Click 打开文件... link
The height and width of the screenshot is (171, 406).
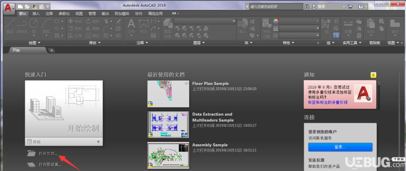tap(48, 153)
